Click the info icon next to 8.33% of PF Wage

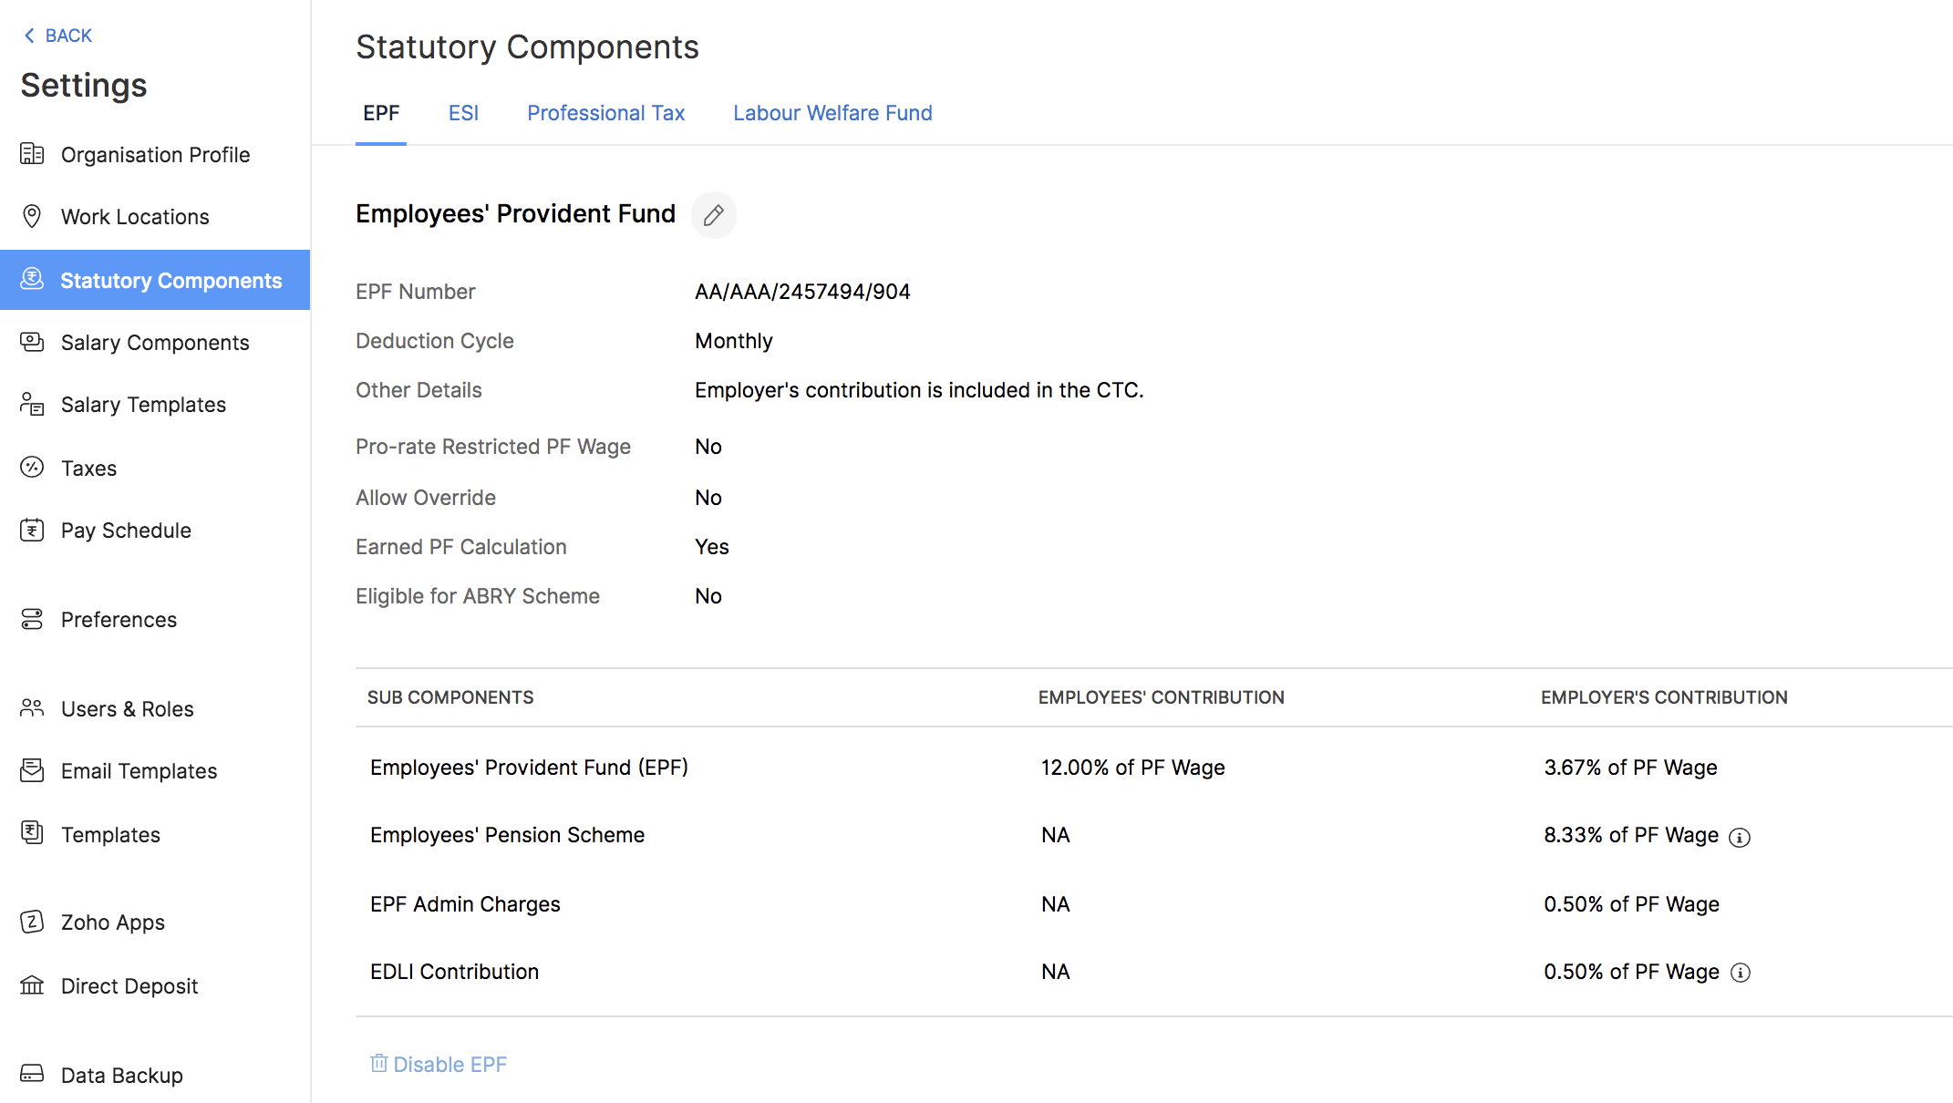1740,837
